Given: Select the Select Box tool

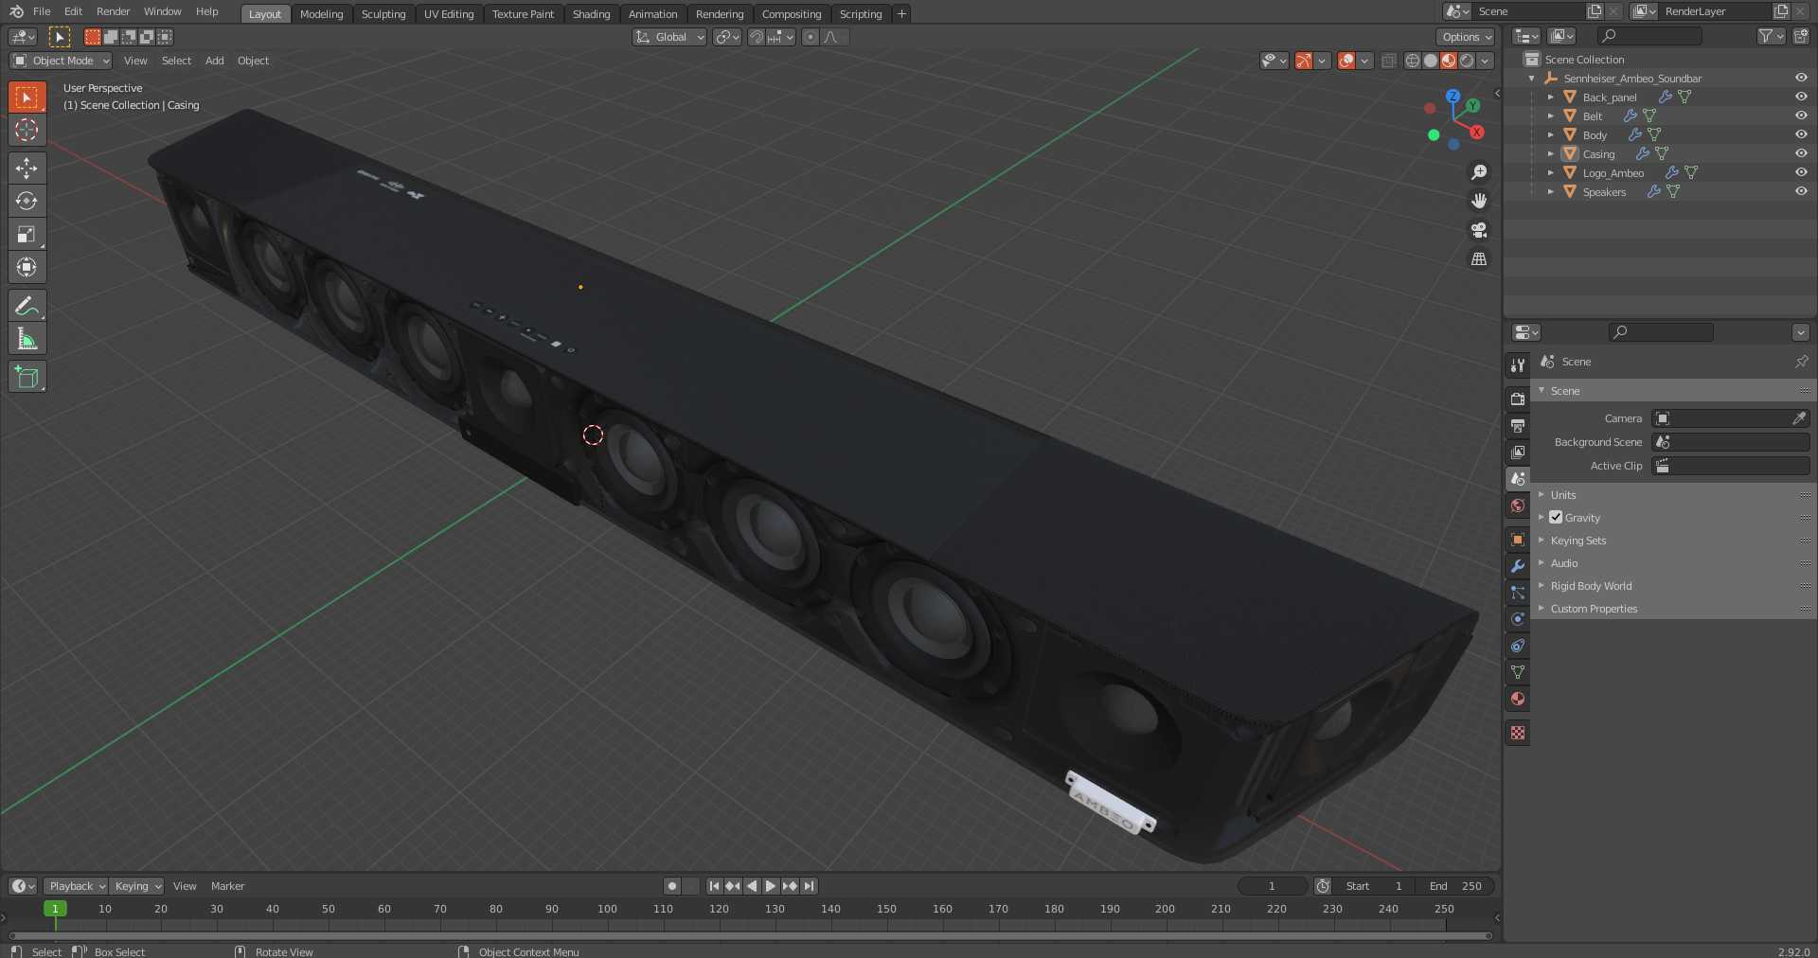Looking at the screenshot, I should tap(27, 97).
